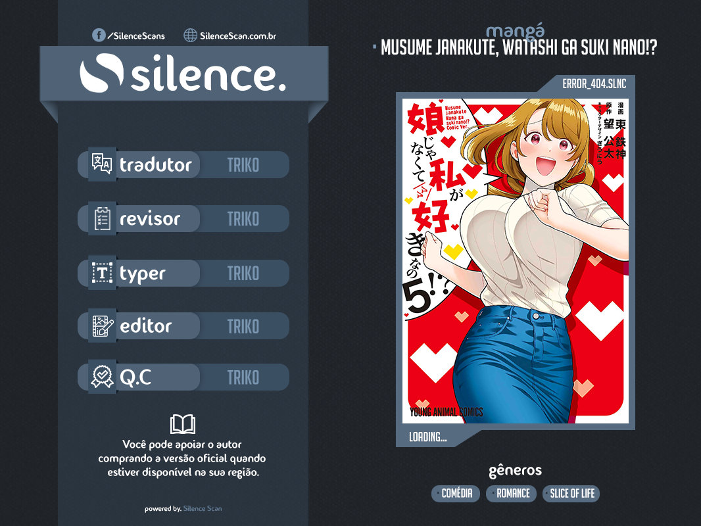Click the revisor clipboard checklist icon
701x526 pixels.
click(x=102, y=219)
